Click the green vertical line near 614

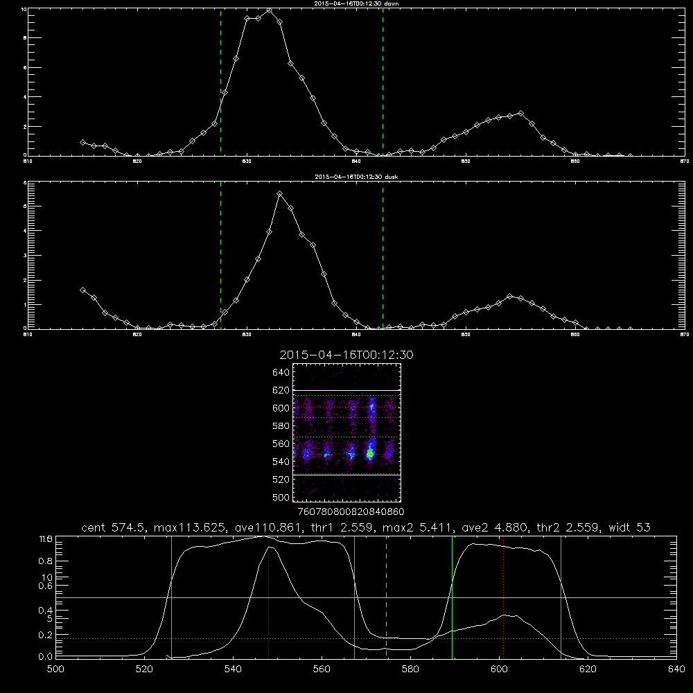point(561,597)
